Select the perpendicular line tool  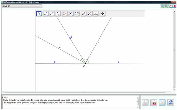[58, 14]
